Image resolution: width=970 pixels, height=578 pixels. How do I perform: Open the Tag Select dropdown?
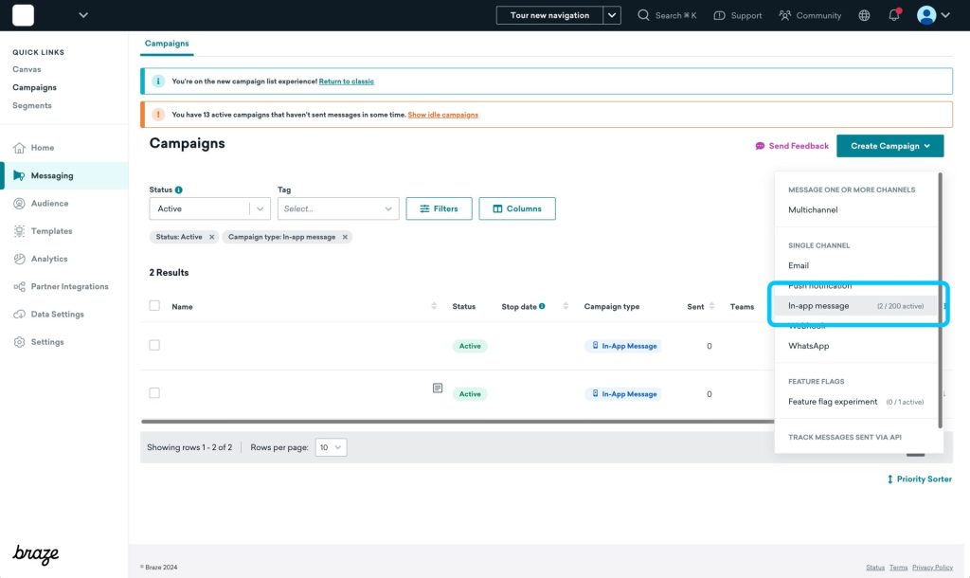338,209
